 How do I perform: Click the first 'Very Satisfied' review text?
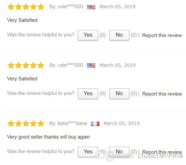(22, 20)
